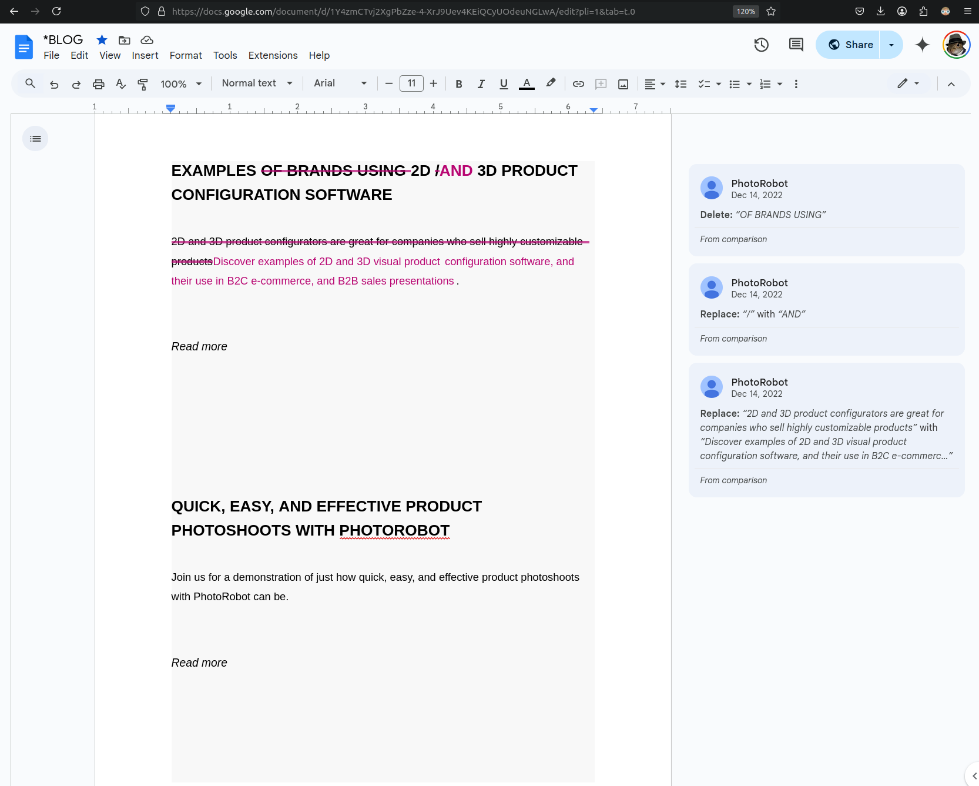Insert numbered list
The width and height of the screenshot is (979, 786).
[x=765, y=84]
